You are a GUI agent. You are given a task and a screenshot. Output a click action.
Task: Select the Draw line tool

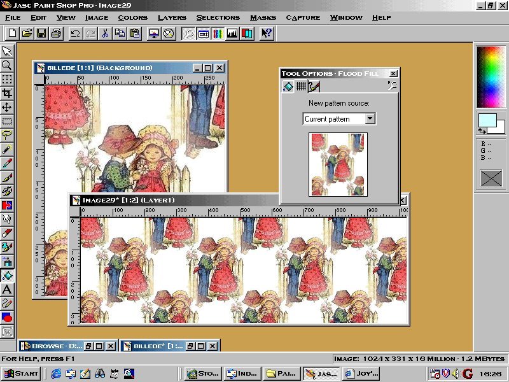tap(7, 304)
